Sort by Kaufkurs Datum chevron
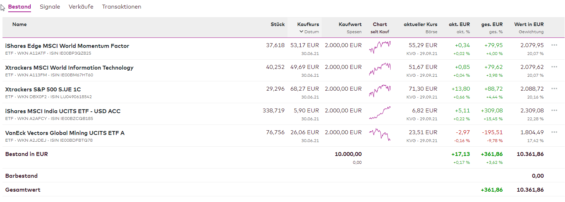 (301, 32)
